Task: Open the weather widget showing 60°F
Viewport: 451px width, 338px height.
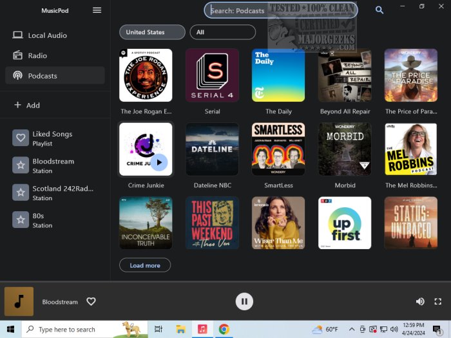Action: click(x=325, y=330)
